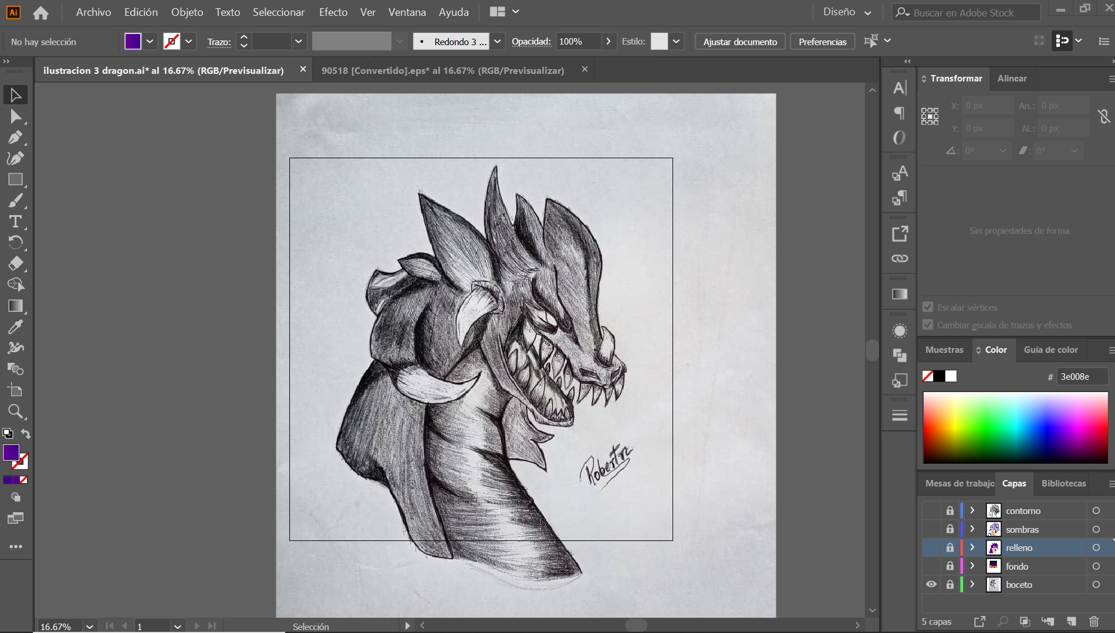Go to Illustrator home screen
This screenshot has width=1115, height=633.
point(40,12)
